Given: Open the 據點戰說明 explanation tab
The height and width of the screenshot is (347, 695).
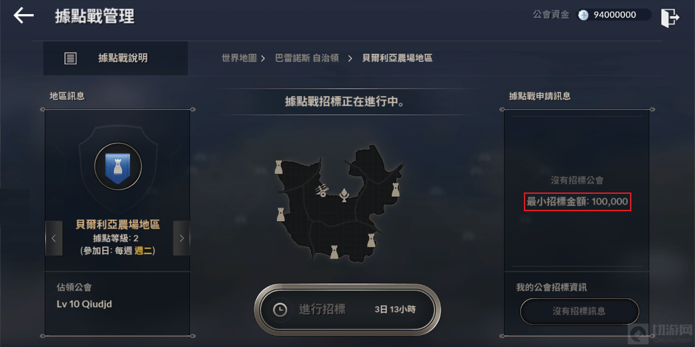Looking at the screenshot, I should [116, 58].
